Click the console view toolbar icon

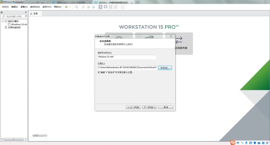coord(123,7)
